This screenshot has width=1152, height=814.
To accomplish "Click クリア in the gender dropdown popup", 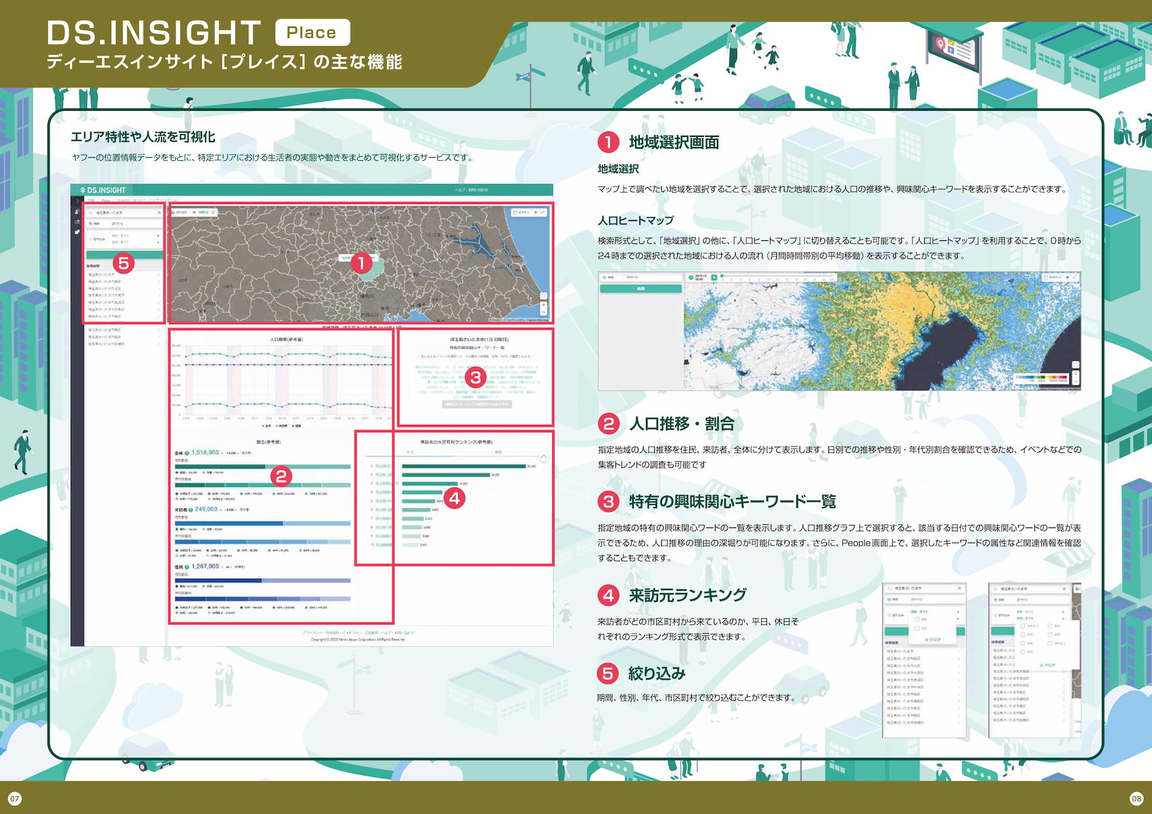I will pyautogui.click(x=933, y=640).
